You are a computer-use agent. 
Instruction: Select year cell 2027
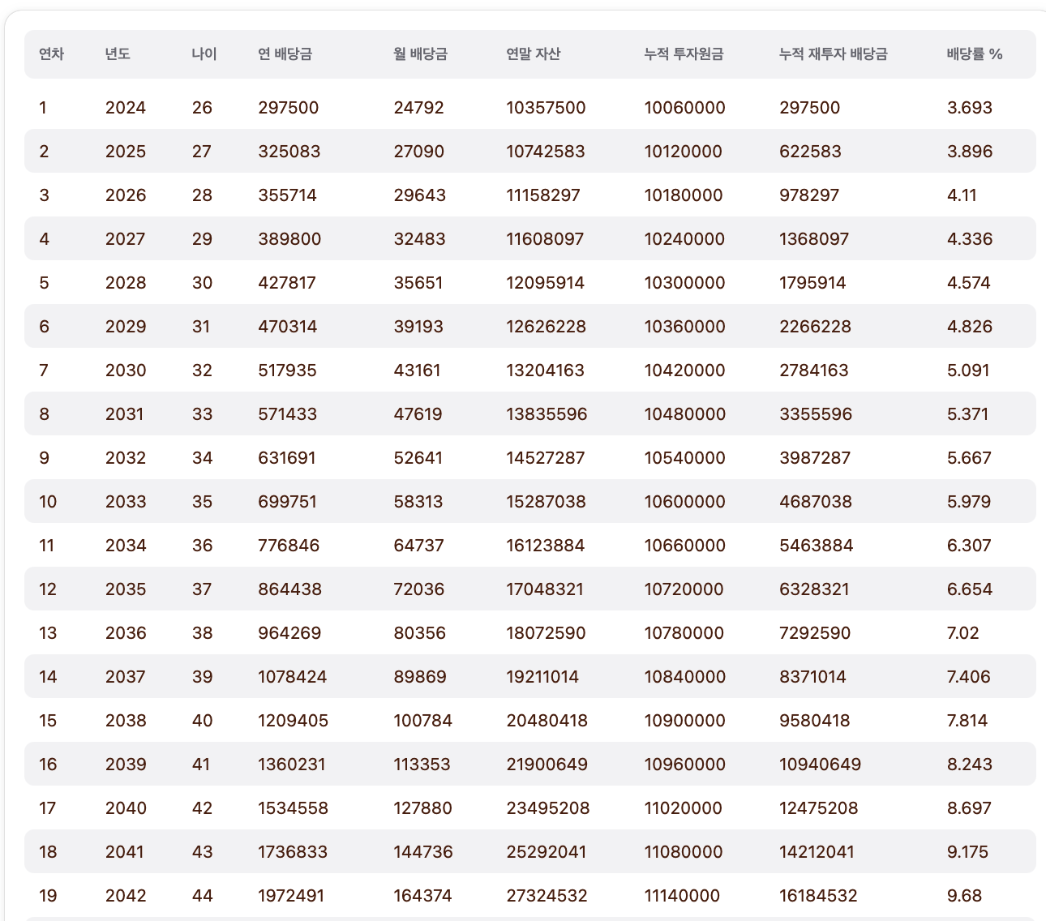pos(126,239)
